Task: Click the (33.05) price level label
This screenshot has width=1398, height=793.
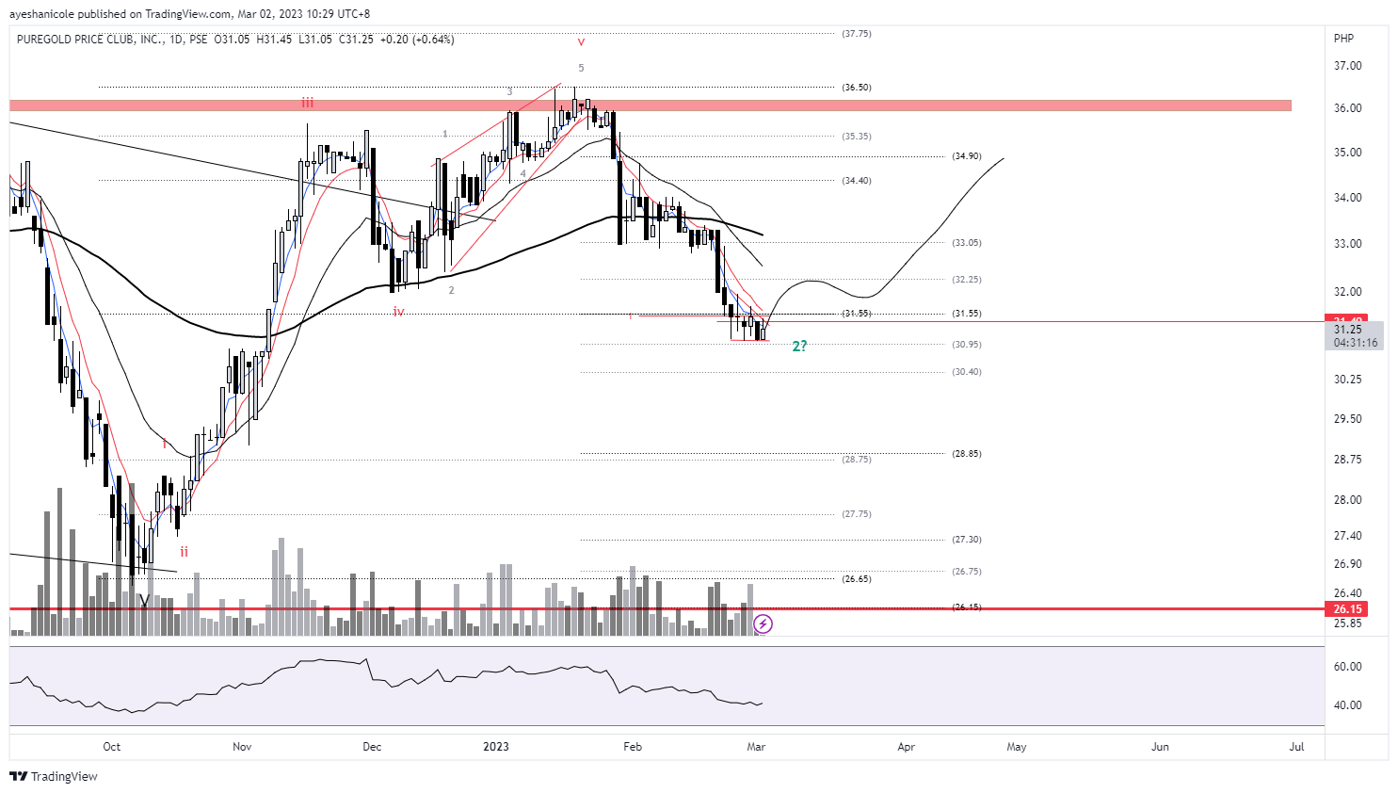Action: click(x=967, y=243)
